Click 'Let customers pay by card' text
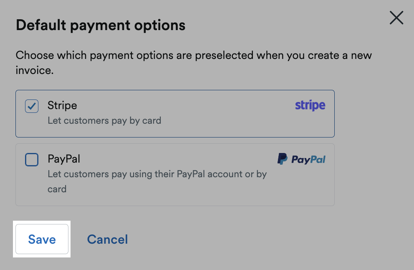 [103, 121]
